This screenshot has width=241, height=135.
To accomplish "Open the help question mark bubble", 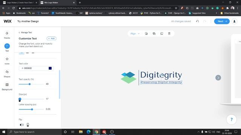I will point(232,119).
